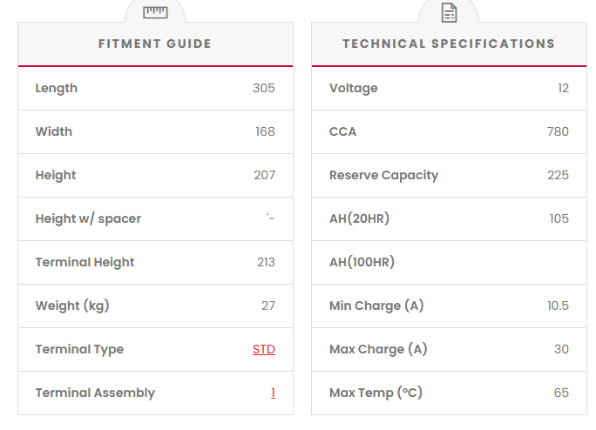The width and height of the screenshot is (596, 430).
Task: Click the Length row value 305
Action: pyautogui.click(x=264, y=88)
